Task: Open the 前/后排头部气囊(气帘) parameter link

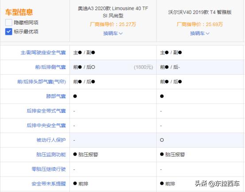Action: coord(42,82)
